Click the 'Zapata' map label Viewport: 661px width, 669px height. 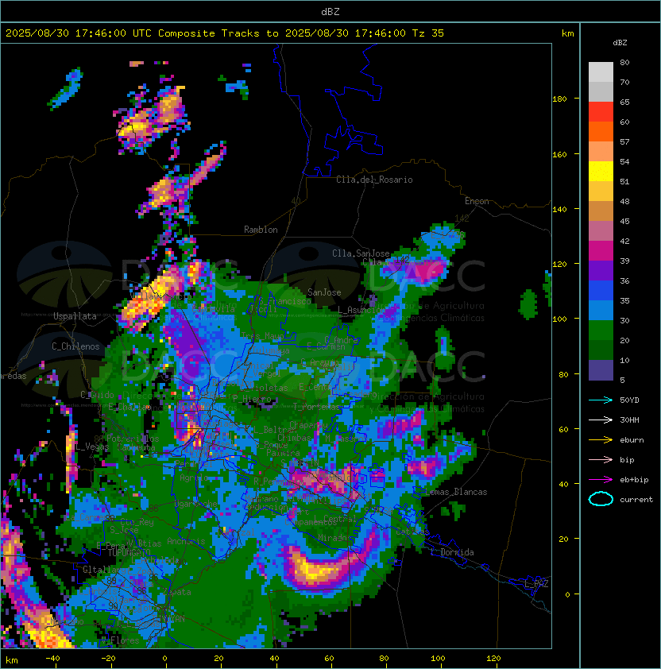[176, 592]
